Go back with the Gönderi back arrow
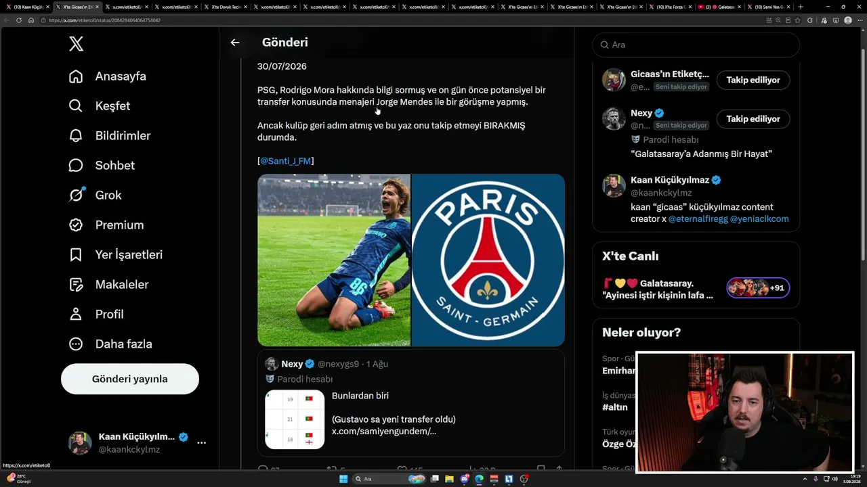Image resolution: width=867 pixels, height=487 pixels. tap(235, 43)
